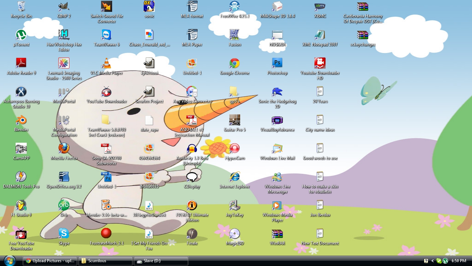
Task: Select the Windows Live Messenger icon
Action: point(277,177)
